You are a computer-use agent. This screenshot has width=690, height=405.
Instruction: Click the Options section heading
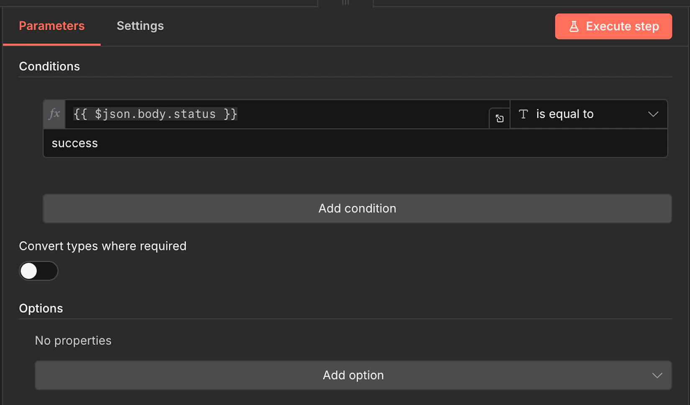coord(41,309)
